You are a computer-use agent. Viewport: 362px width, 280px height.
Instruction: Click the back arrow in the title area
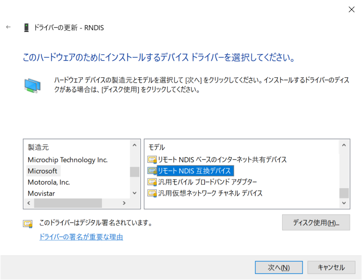coord(8,27)
